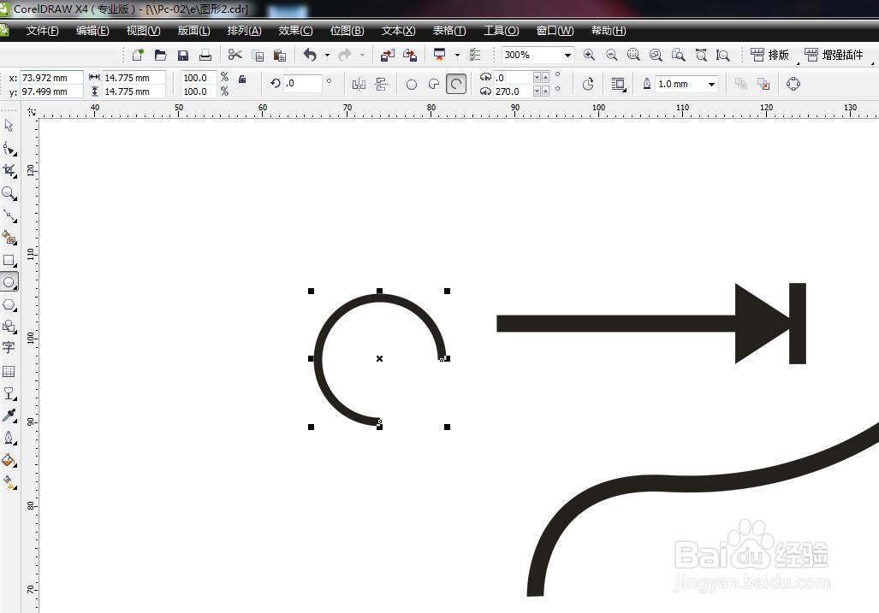Select the Text tool

pos(9,349)
